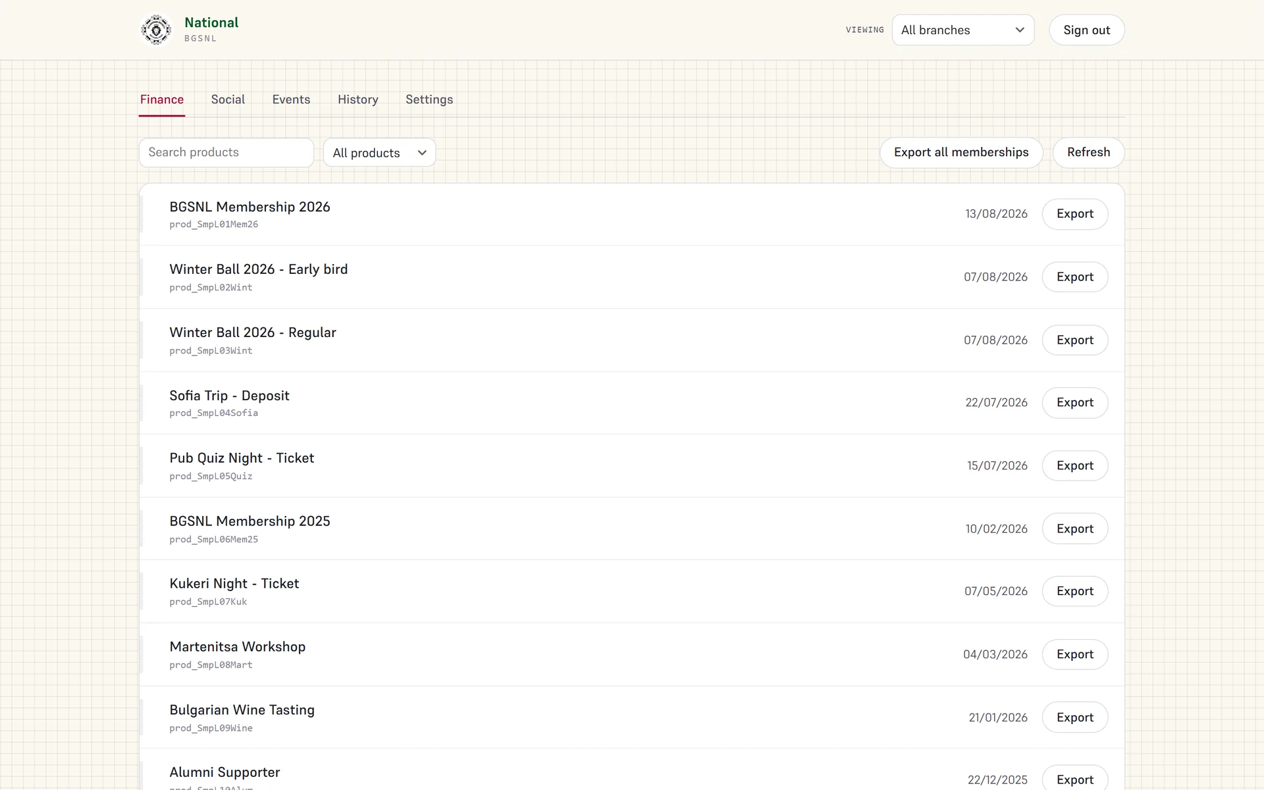Open the Events tab

291,99
